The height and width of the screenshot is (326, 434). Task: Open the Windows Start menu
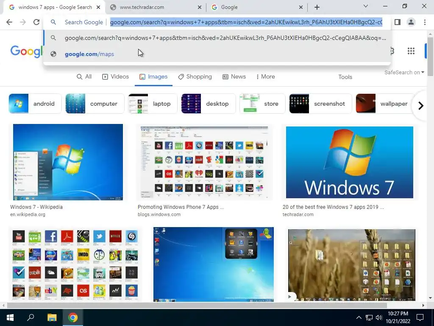click(x=10, y=318)
